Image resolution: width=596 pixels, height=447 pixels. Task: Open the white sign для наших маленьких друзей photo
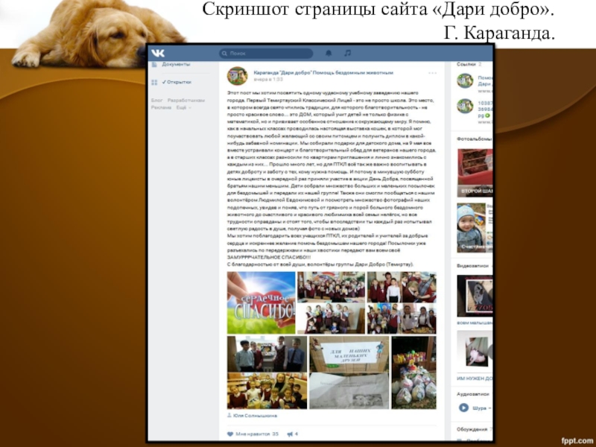pos(349,372)
